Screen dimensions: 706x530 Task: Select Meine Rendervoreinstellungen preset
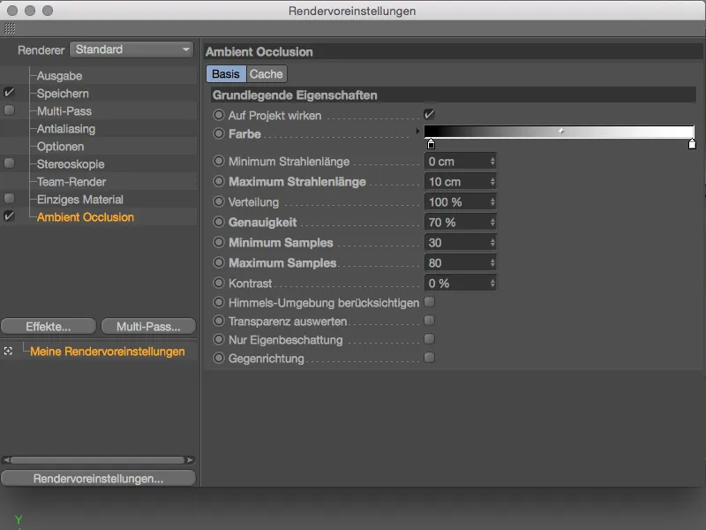coord(107,351)
